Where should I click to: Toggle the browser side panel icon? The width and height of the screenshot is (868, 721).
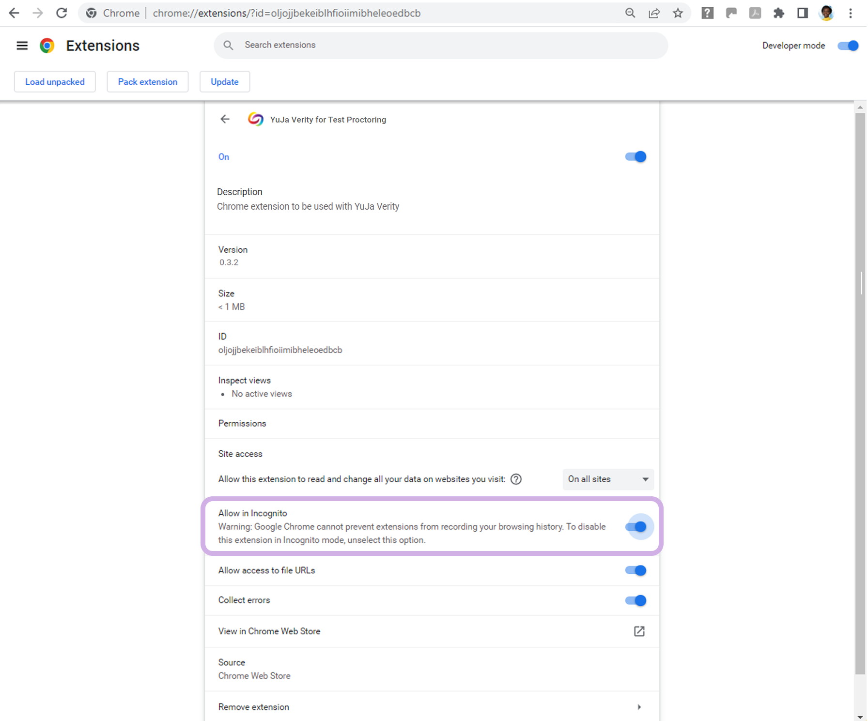point(802,13)
